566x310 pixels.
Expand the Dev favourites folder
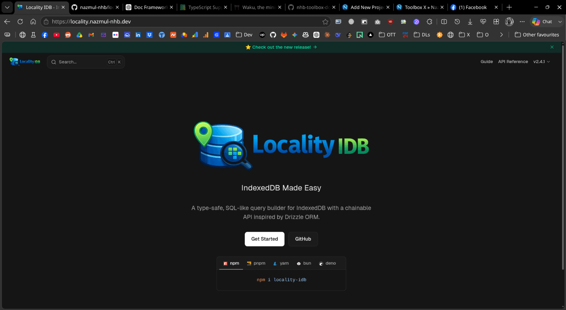244,35
